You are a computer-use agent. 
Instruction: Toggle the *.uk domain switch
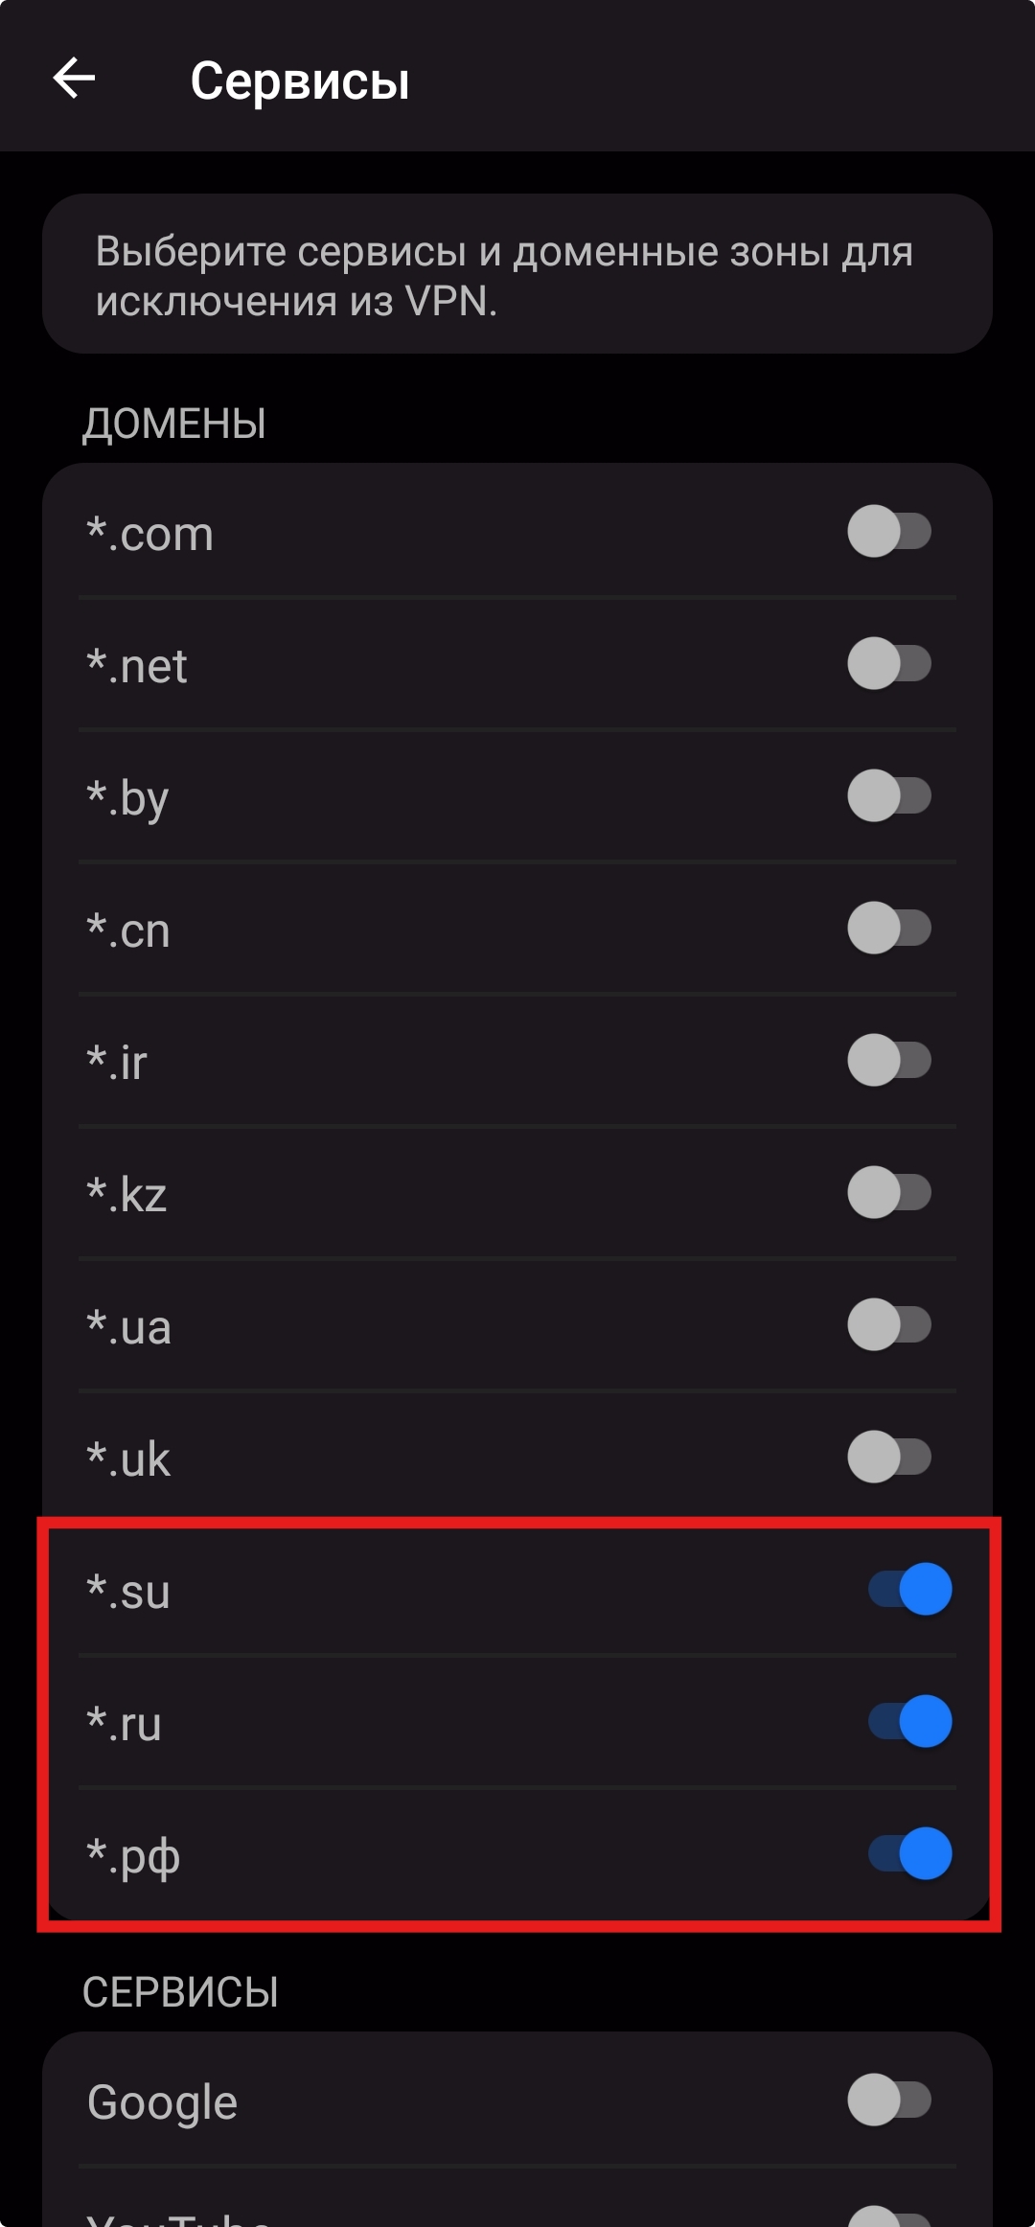pyautogui.click(x=888, y=1458)
